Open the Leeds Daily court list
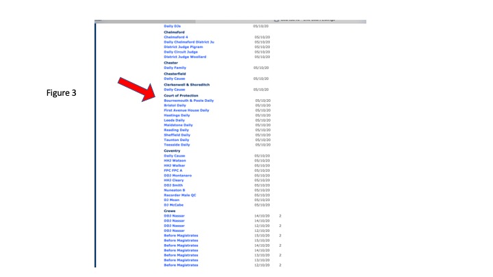 coord(174,120)
